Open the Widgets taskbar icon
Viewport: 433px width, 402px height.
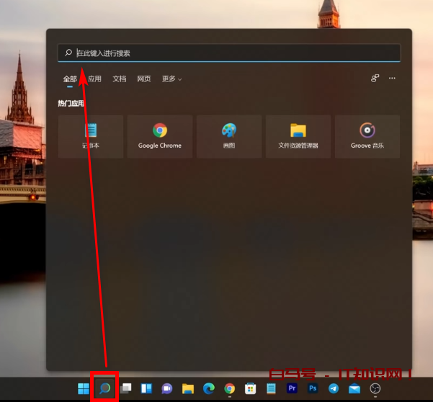pos(146,388)
